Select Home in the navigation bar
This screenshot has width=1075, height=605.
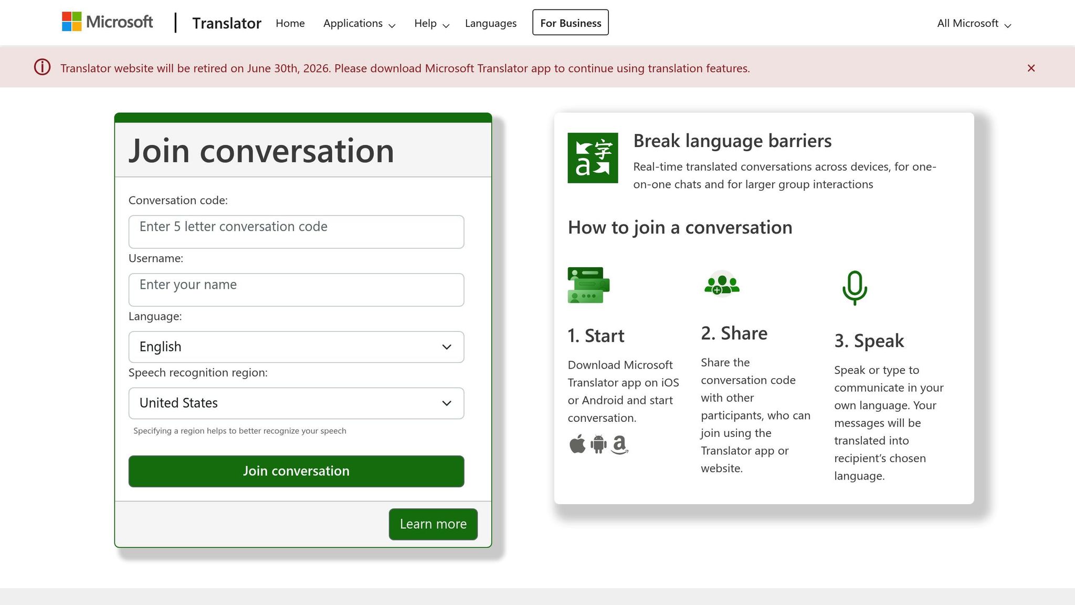point(290,23)
